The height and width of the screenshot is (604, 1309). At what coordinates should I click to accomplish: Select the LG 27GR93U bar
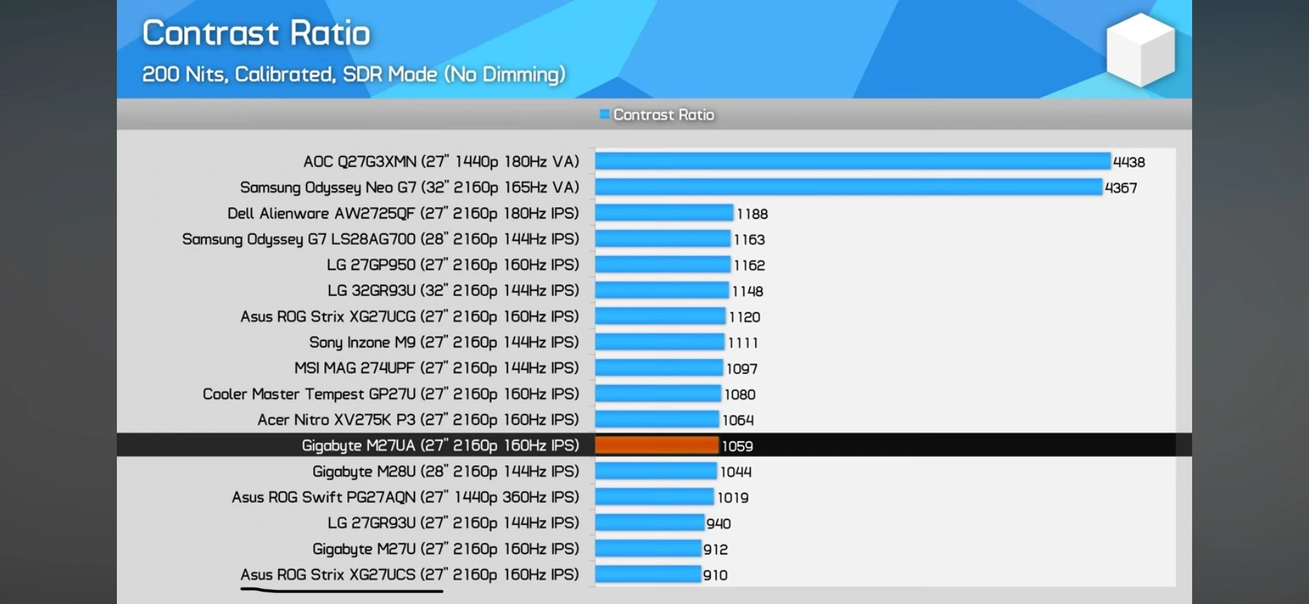650,522
